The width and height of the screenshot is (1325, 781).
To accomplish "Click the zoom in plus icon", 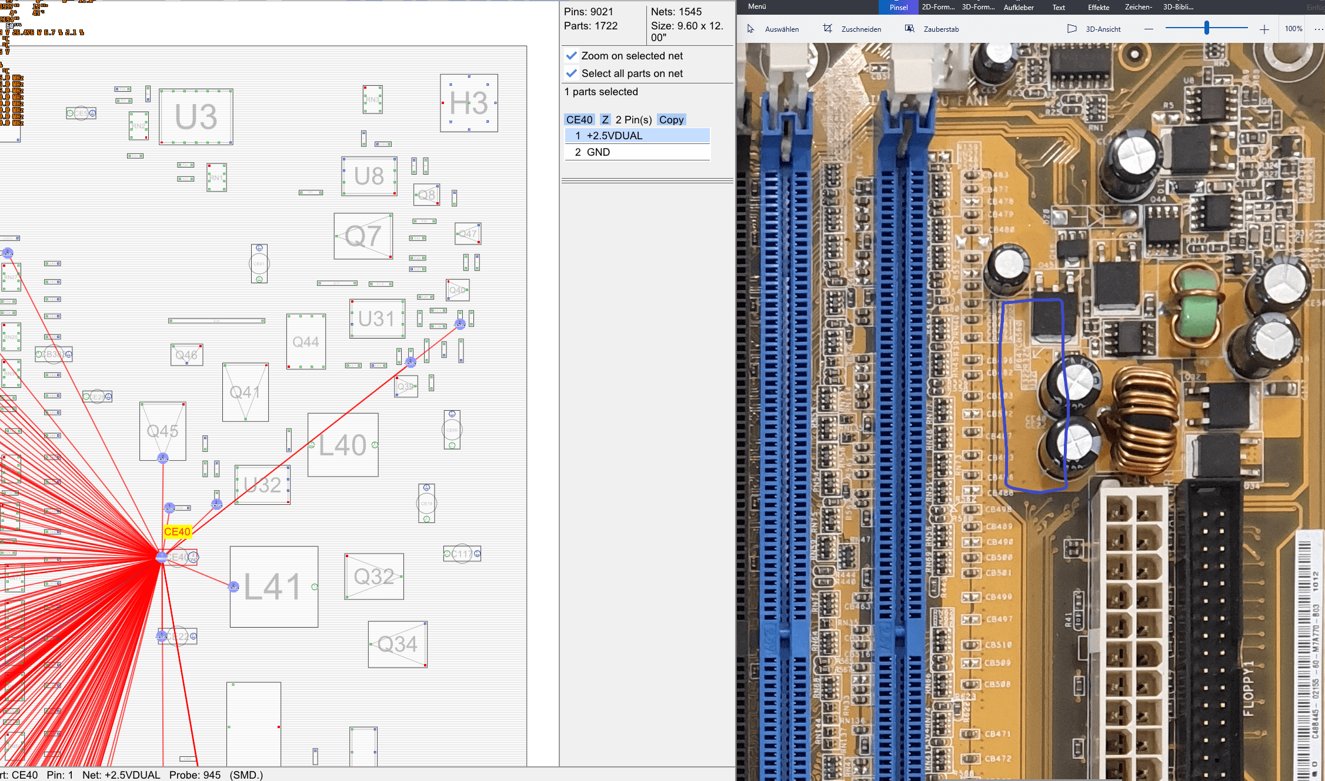I will pyautogui.click(x=1264, y=29).
